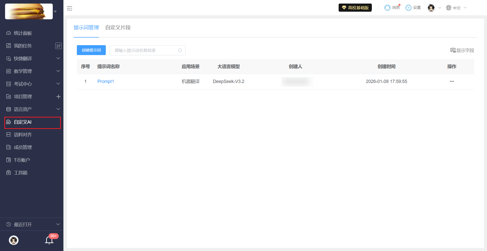Image resolution: width=487 pixels, height=251 pixels.
Task: Open the three-dot actions menu for Prompt1
Action: pos(451,81)
